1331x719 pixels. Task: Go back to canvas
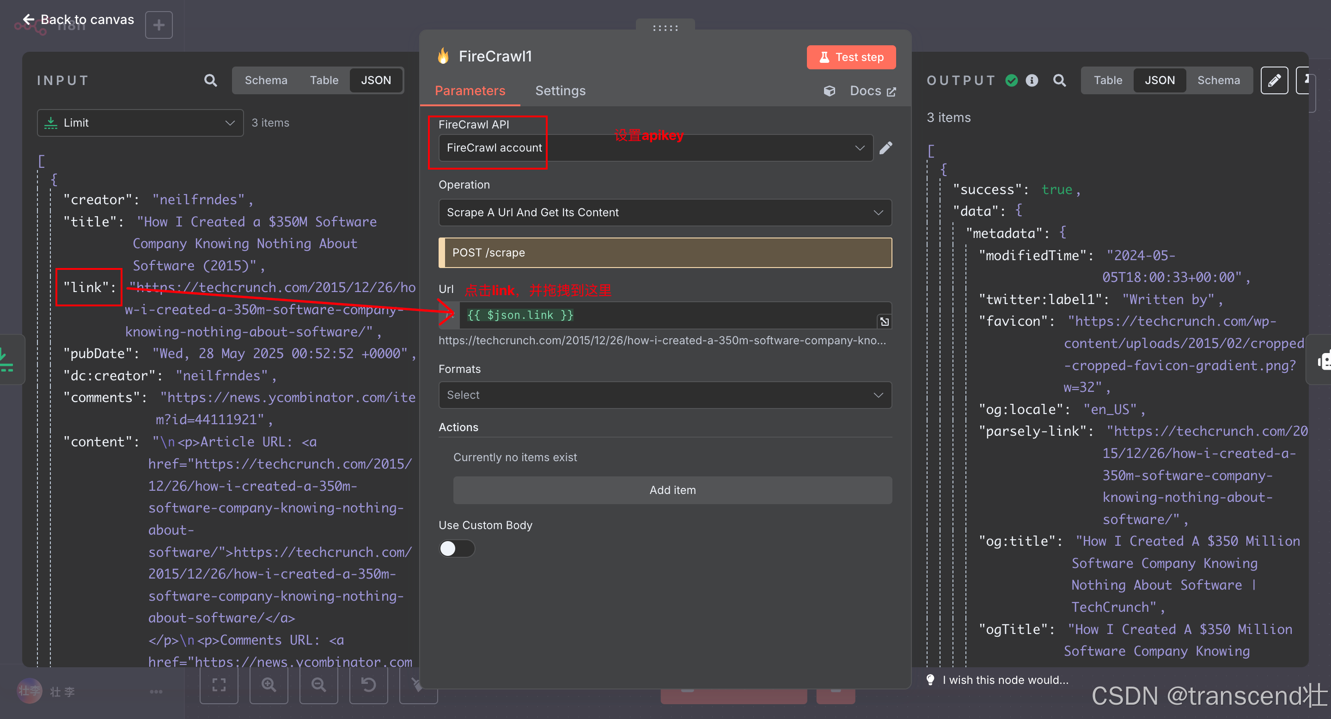79,19
